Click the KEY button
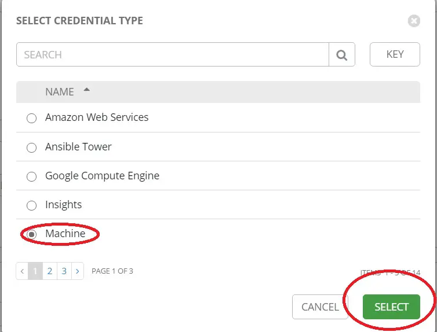 (395, 54)
